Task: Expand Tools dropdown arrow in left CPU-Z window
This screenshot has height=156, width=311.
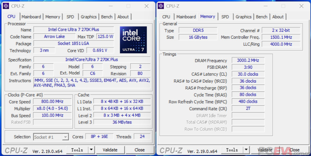Action: click(x=91, y=150)
